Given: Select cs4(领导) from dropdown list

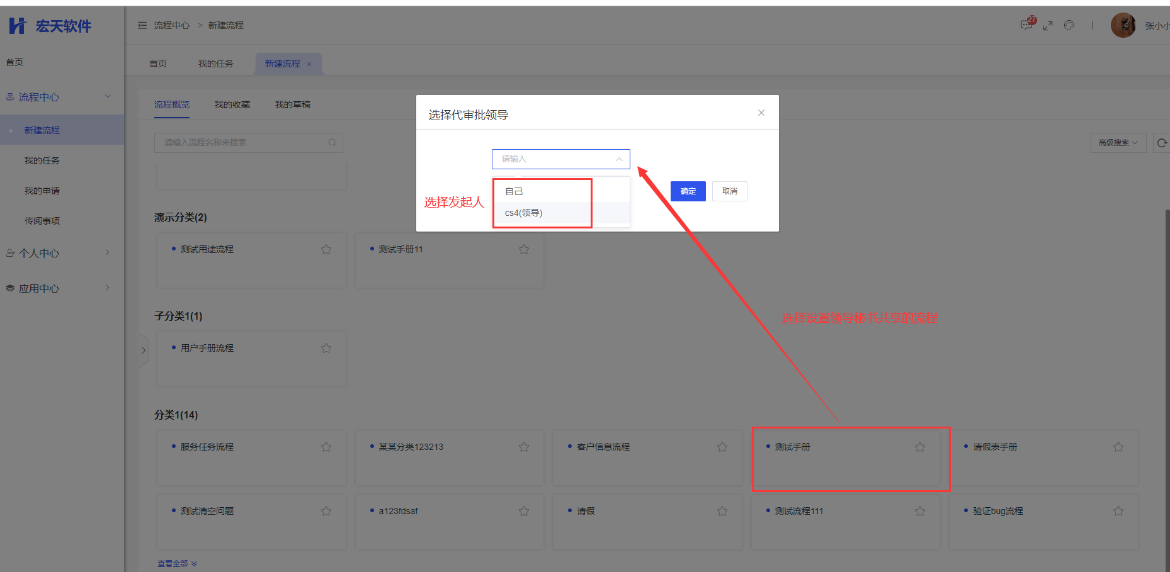Looking at the screenshot, I should click(x=524, y=213).
